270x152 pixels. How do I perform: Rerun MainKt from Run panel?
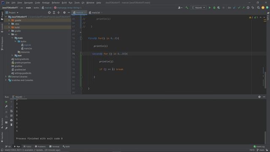tap(6, 102)
